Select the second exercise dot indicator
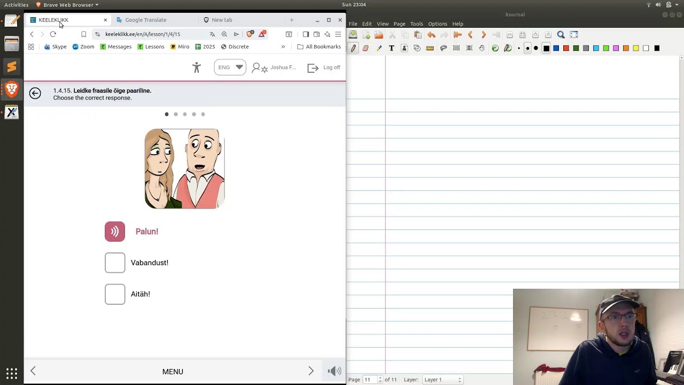684x385 pixels. pyautogui.click(x=176, y=114)
